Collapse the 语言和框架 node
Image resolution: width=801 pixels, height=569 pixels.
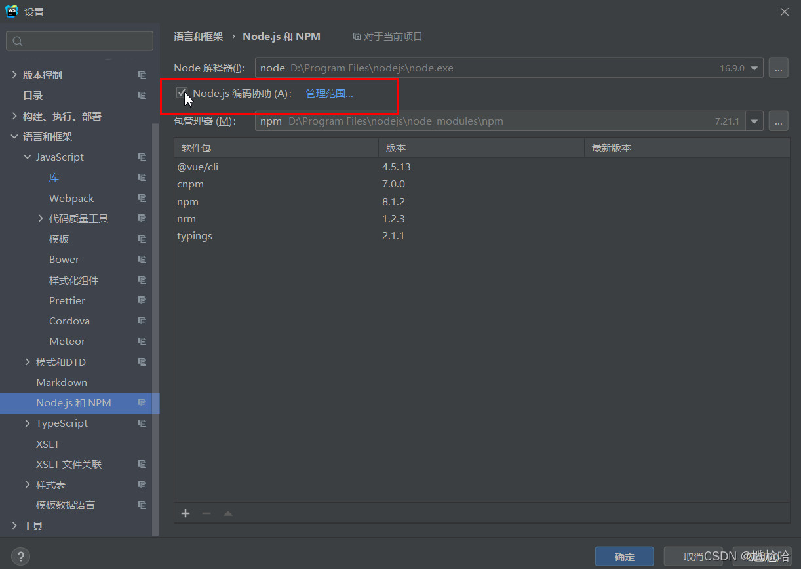pyautogui.click(x=14, y=137)
